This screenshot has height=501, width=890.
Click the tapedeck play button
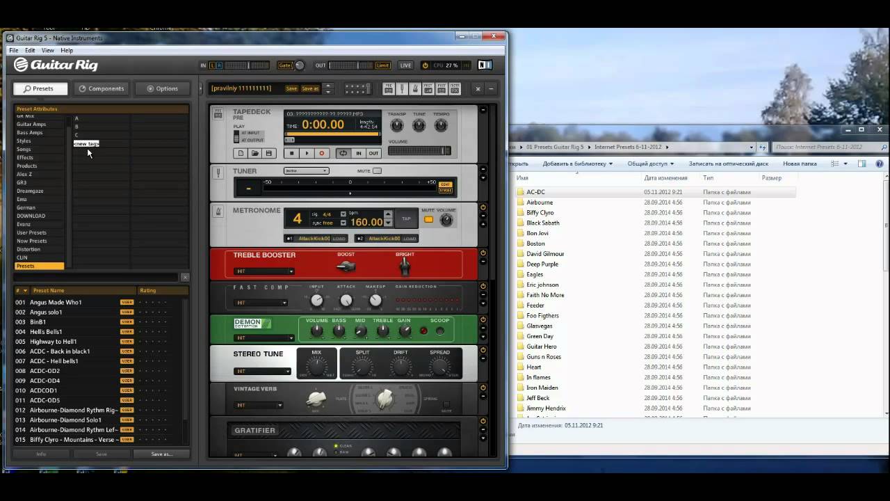(307, 153)
